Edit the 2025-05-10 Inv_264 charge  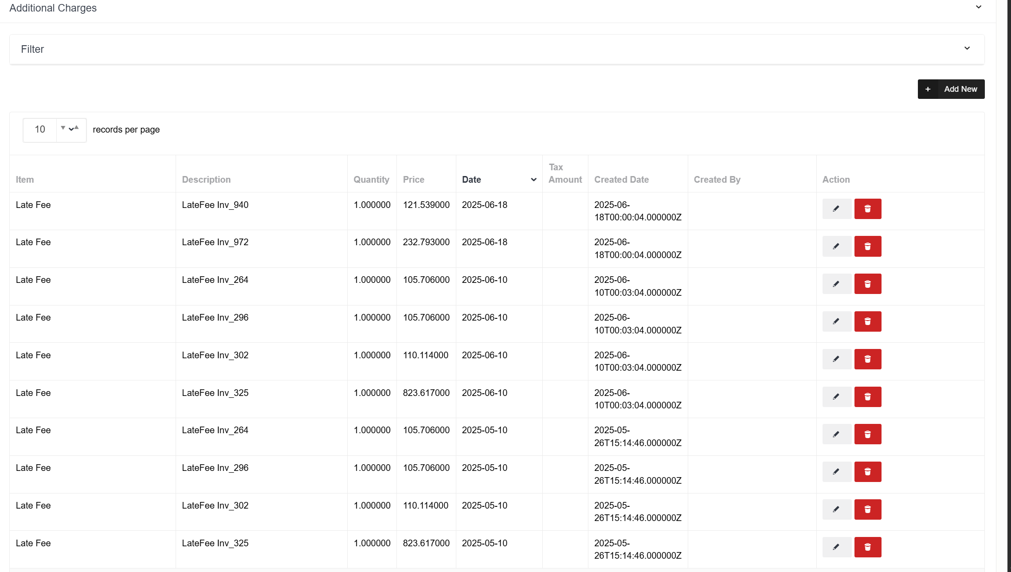tap(836, 435)
